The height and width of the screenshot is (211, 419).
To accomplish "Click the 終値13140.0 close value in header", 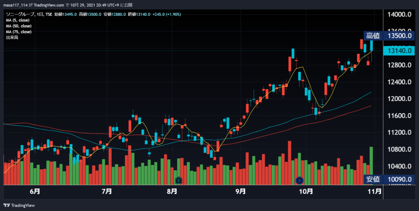I will tap(139, 14).
